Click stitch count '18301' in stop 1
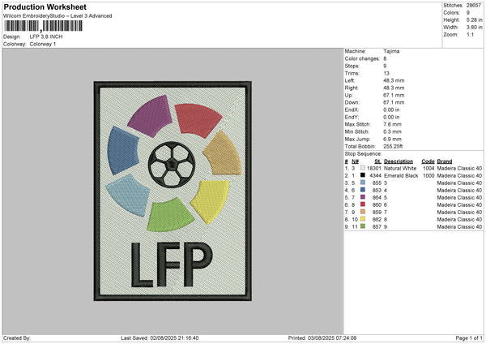 tap(373, 168)
